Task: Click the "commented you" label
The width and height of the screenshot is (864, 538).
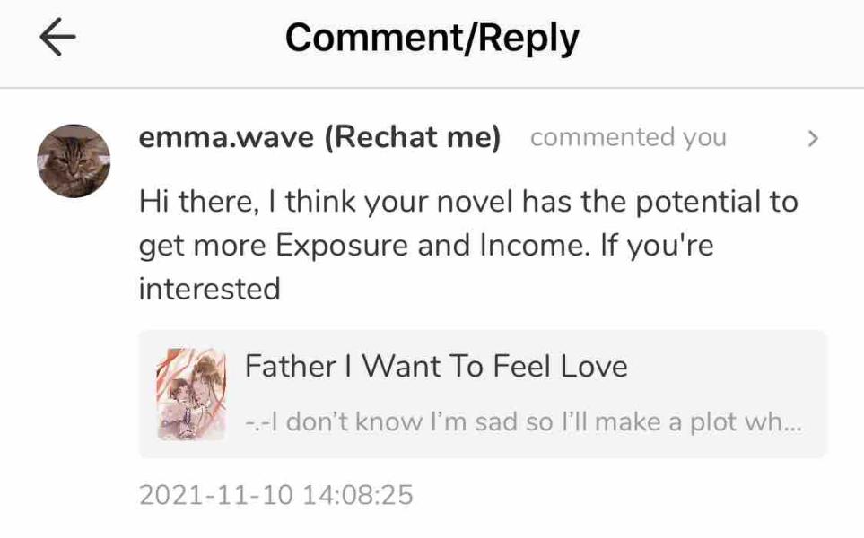Action: [628, 138]
